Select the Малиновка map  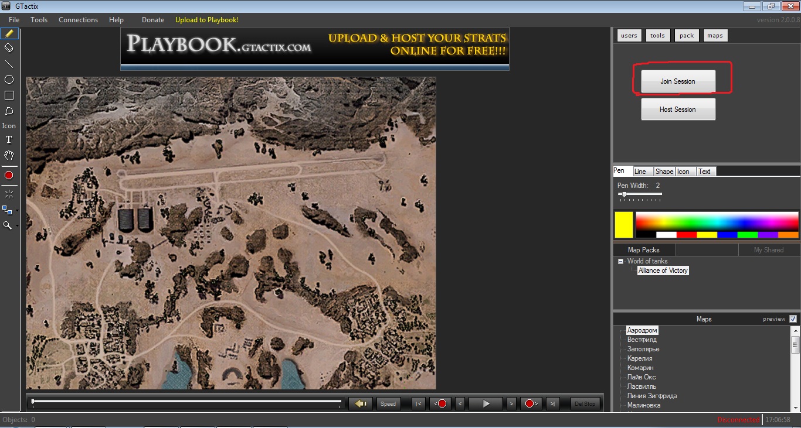pos(644,405)
